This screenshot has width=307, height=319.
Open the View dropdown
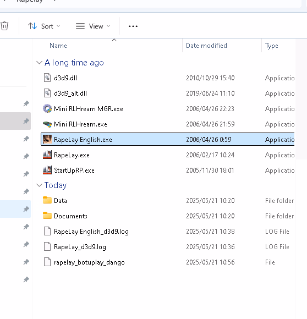93,26
